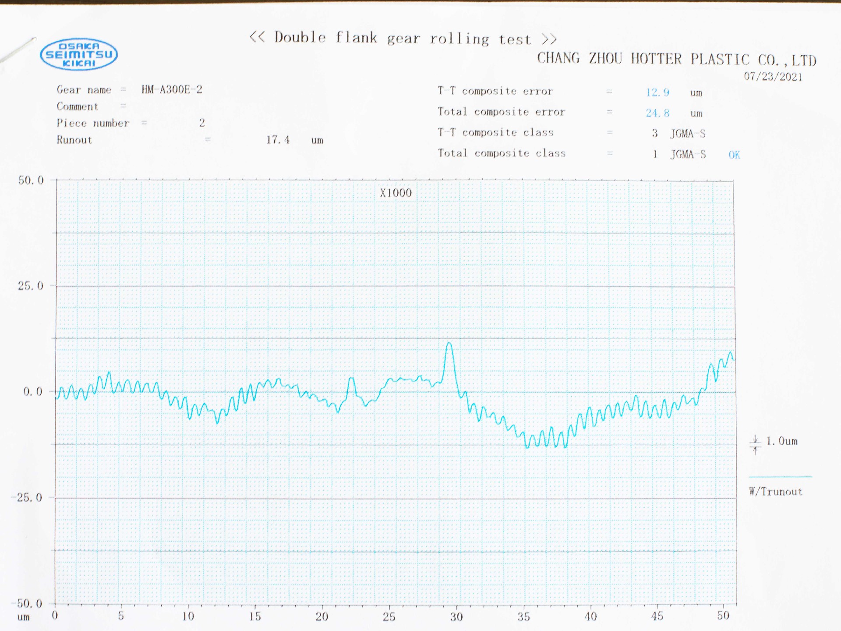Click the gear name HM-A300E-2
Screen dimensions: 841x631
pyautogui.click(x=172, y=89)
